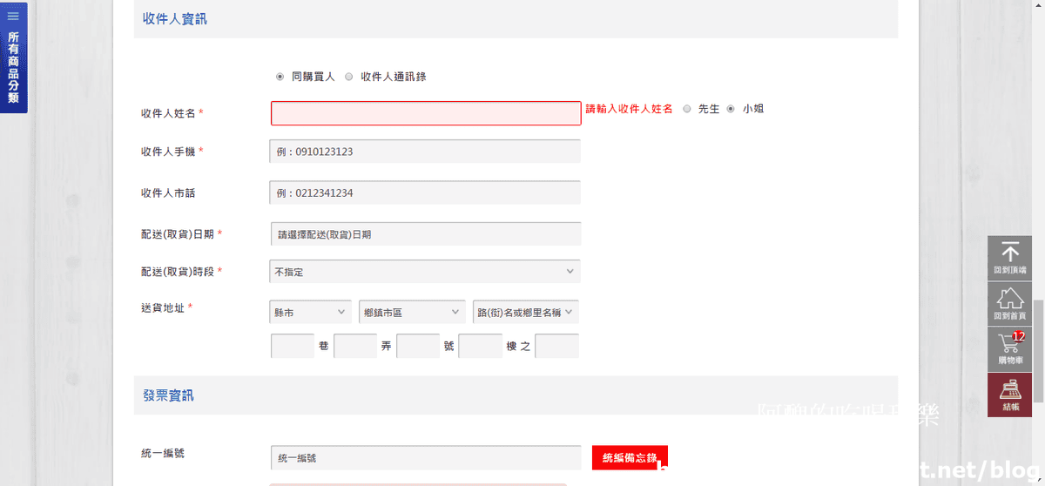Select the 收件人通訊錄 radio option
The height and width of the screenshot is (486, 1045).
click(x=349, y=77)
